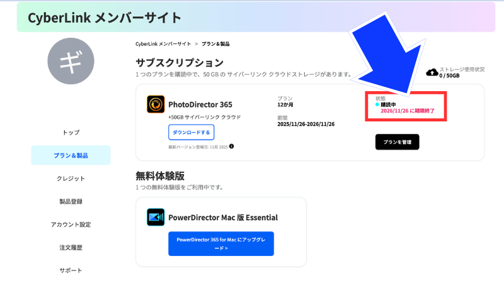Click the プランを管理 button
Viewport: 504px width, 283px height.
point(398,142)
